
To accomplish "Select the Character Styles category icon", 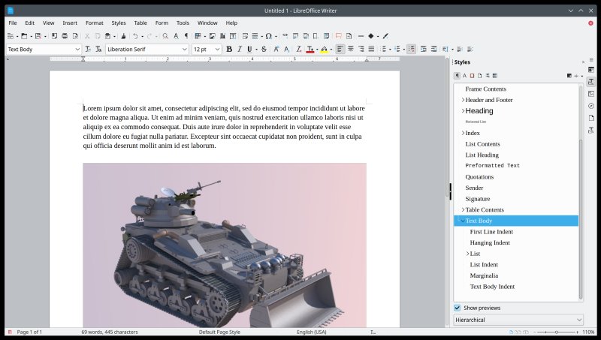I will [465, 76].
